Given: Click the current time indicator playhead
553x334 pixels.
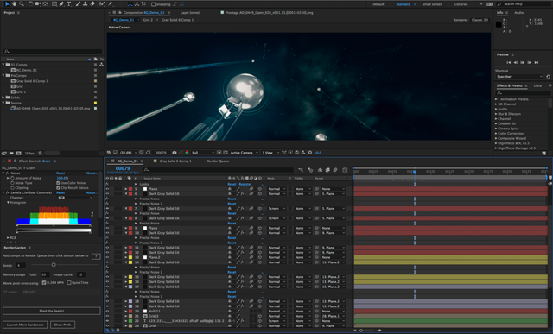Looking at the screenshot, I should pos(415,172).
